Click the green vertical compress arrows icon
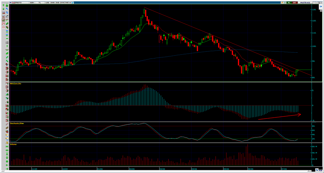Image resolution: width=324 pixels, height=173 pixels. tap(7, 154)
